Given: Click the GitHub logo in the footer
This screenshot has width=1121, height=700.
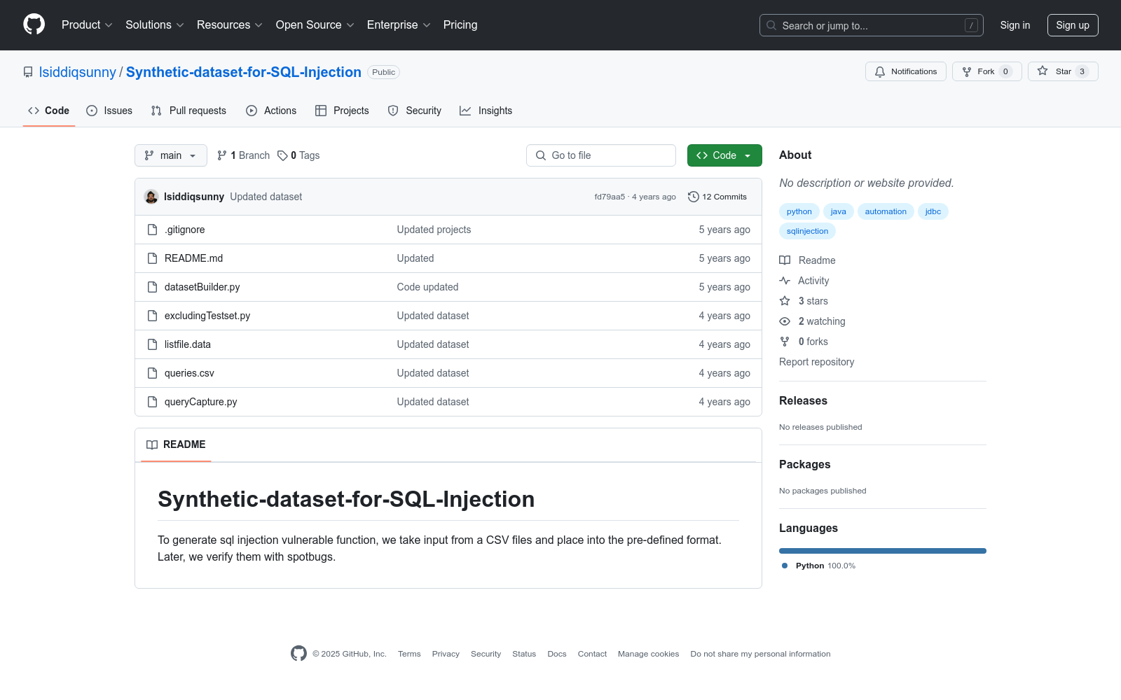Looking at the screenshot, I should 298,653.
